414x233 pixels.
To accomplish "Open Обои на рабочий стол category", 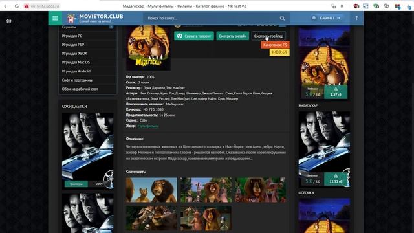I will click(x=87, y=89).
